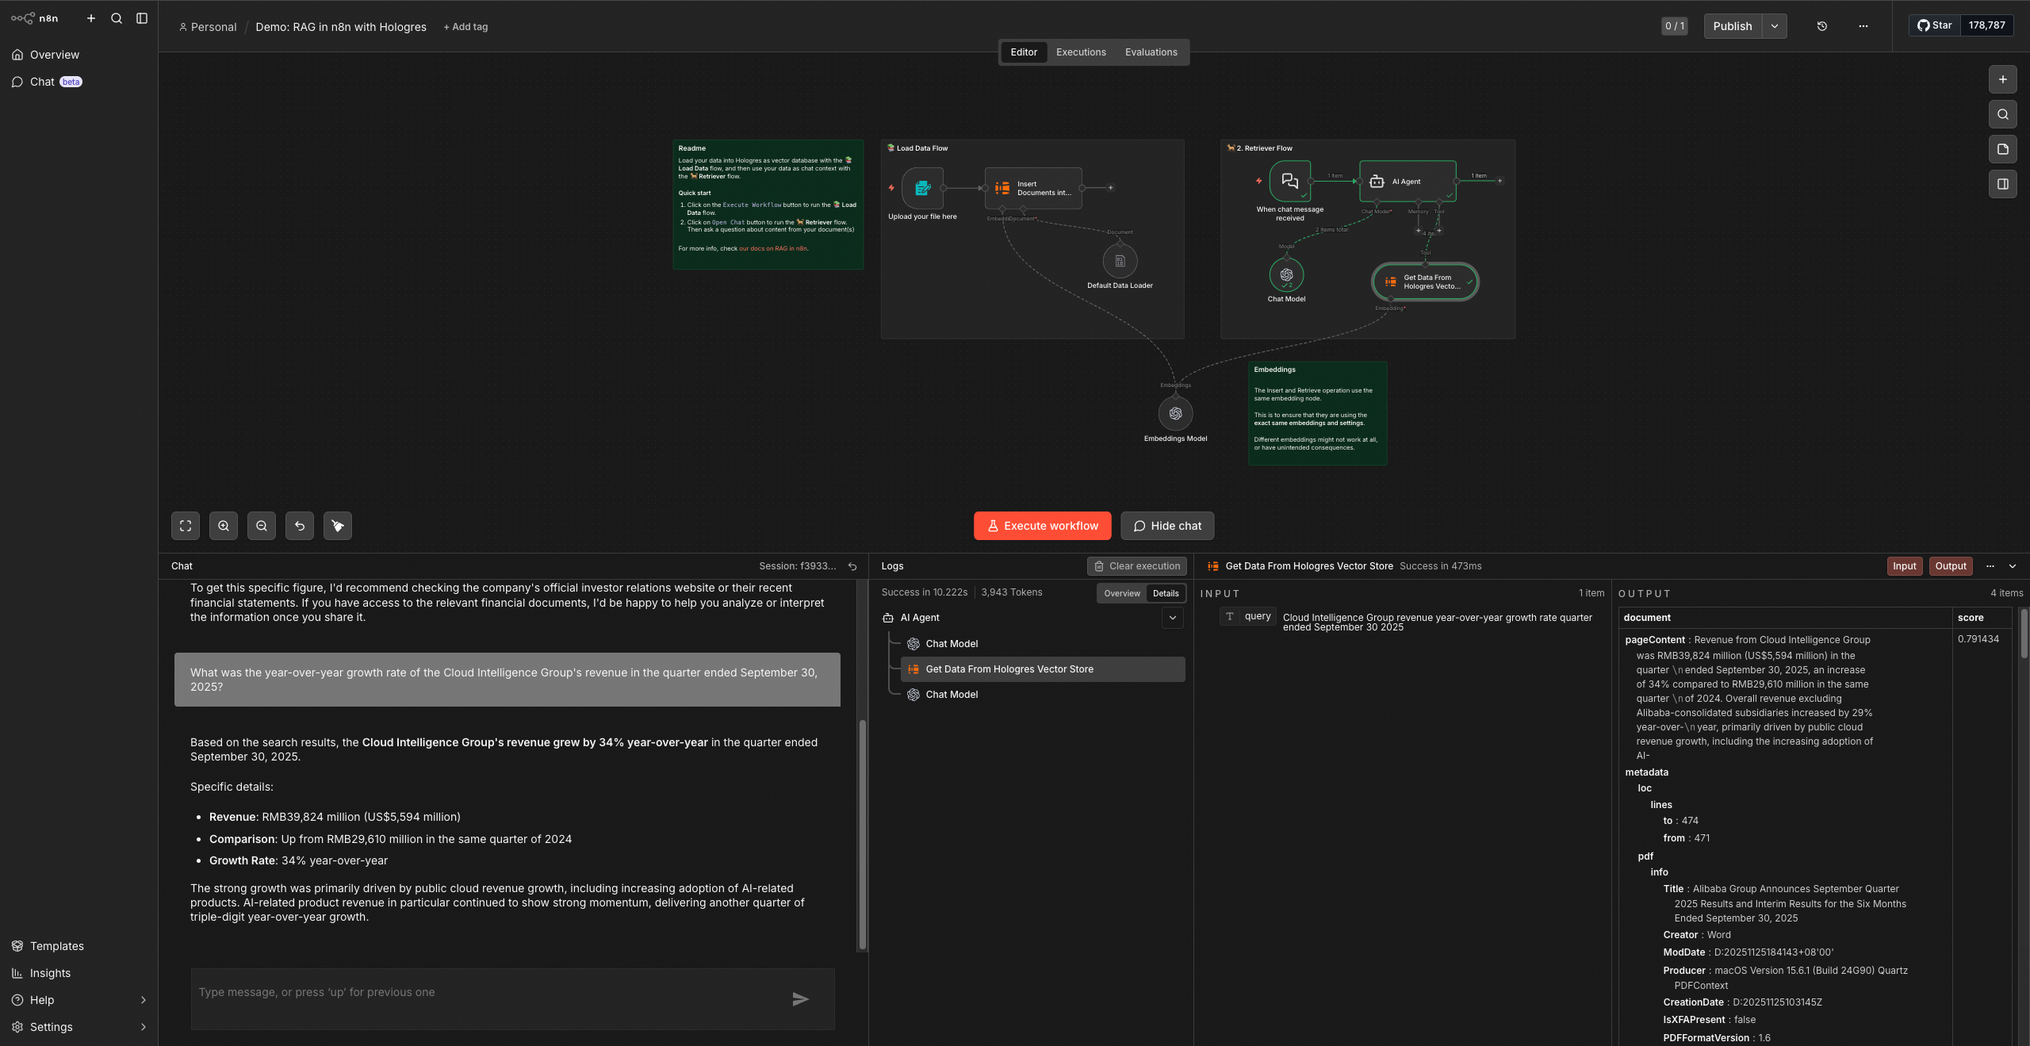Toggle the Input panel button
The width and height of the screenshot is (2030, 1046).
pyautogui.click(x=1904, y=566)
